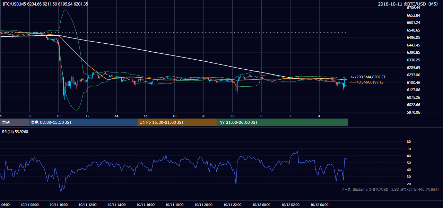The image size is (443, 208).
Task: Click price axis label 6653.84
Action: click(414, 15)
